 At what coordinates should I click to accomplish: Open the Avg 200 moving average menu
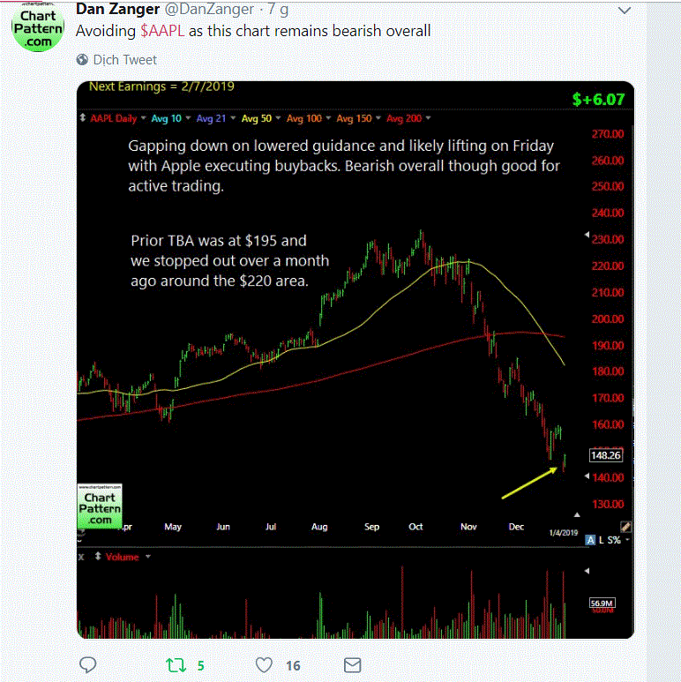(409, 118)
